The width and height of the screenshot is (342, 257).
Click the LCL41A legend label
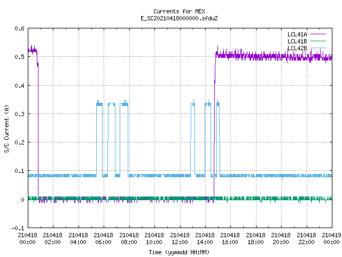297,34
